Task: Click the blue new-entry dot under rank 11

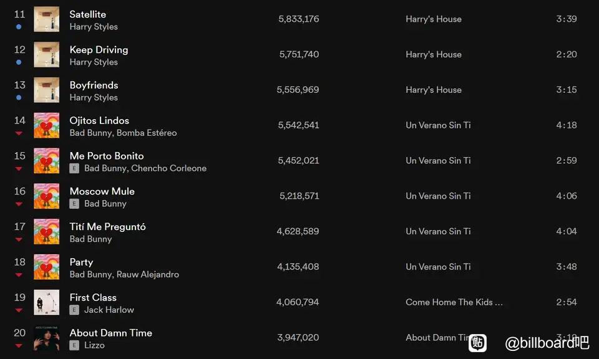Action: [19, 27]
